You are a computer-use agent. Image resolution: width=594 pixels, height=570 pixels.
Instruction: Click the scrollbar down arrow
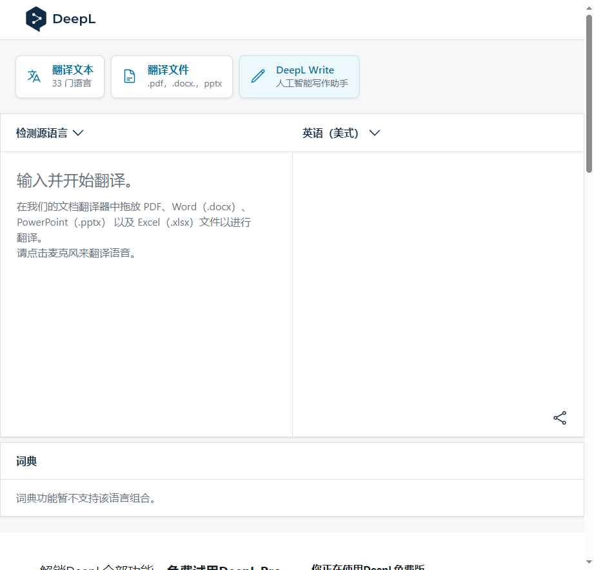589,562
